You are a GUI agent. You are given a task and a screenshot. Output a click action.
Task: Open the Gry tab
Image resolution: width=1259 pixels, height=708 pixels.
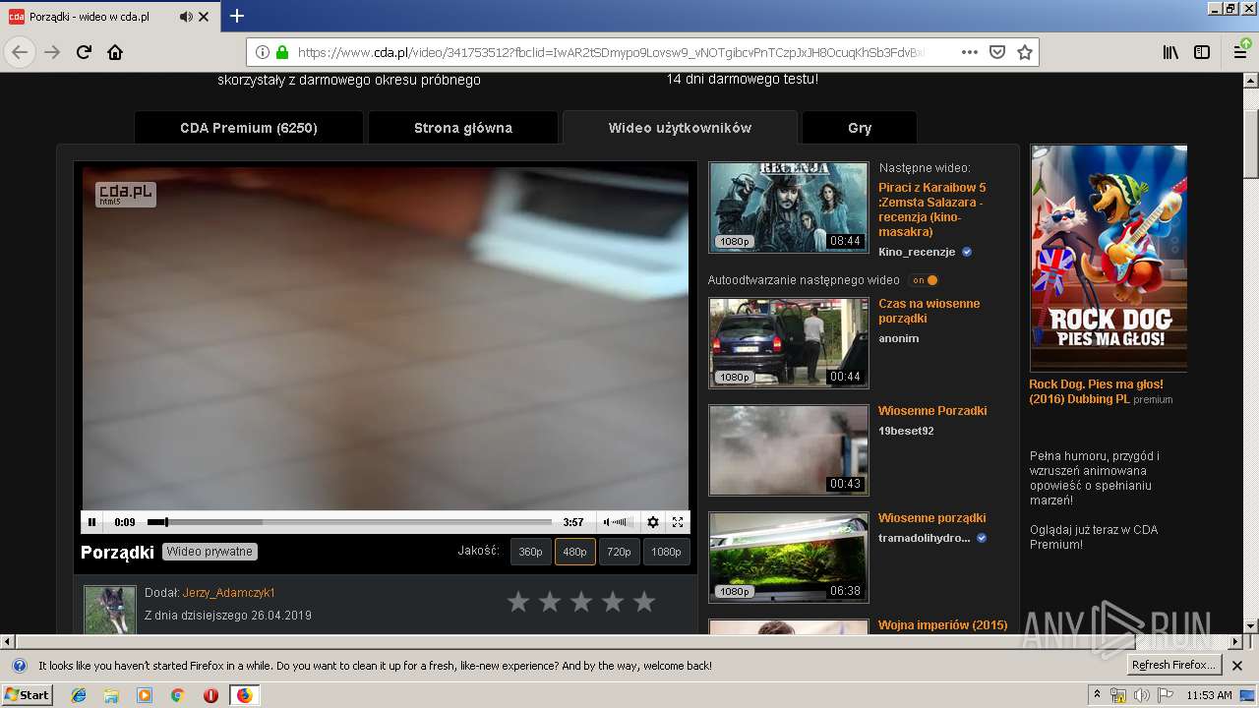click(x=860, y=128)
